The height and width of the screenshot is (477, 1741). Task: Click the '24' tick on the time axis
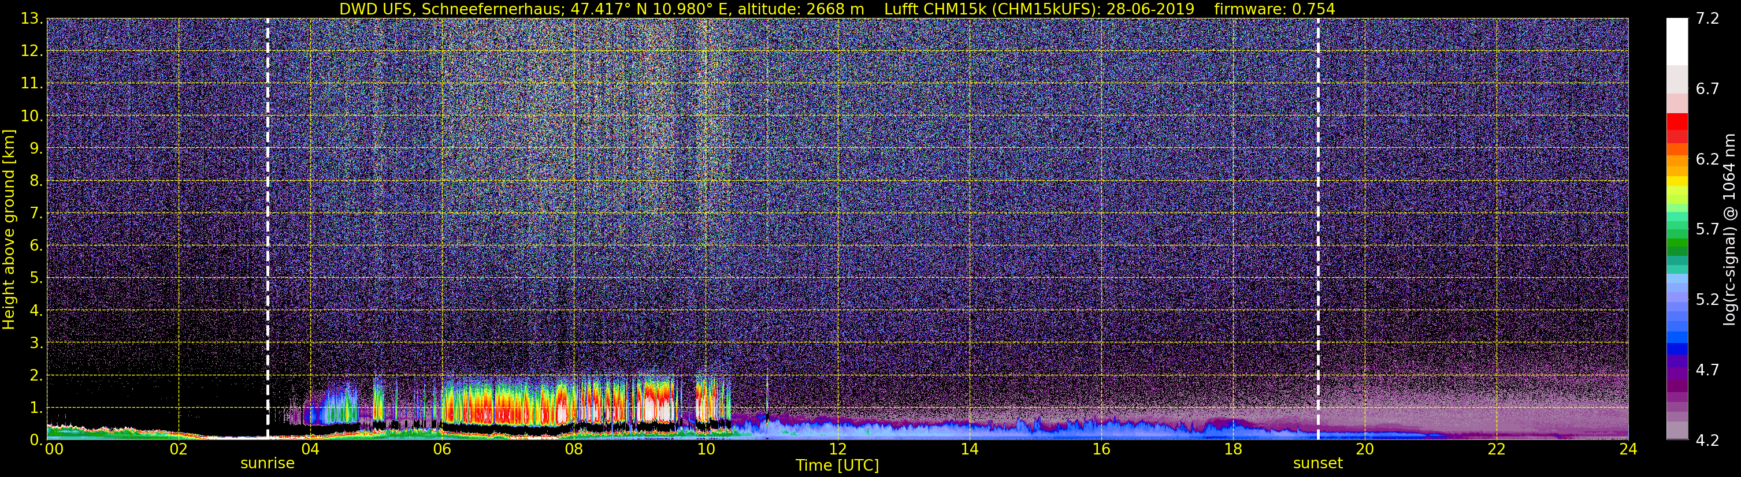point(1628,449)
